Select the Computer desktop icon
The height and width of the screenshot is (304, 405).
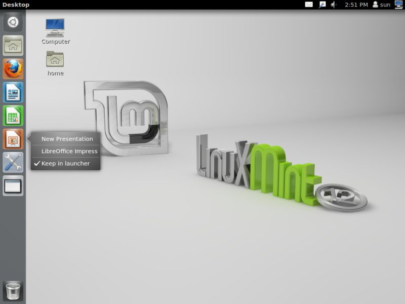(55, 31)
